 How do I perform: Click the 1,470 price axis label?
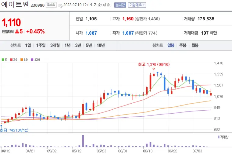click(x=219, y=63)
